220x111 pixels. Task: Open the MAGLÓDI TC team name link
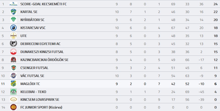[30, 84]
